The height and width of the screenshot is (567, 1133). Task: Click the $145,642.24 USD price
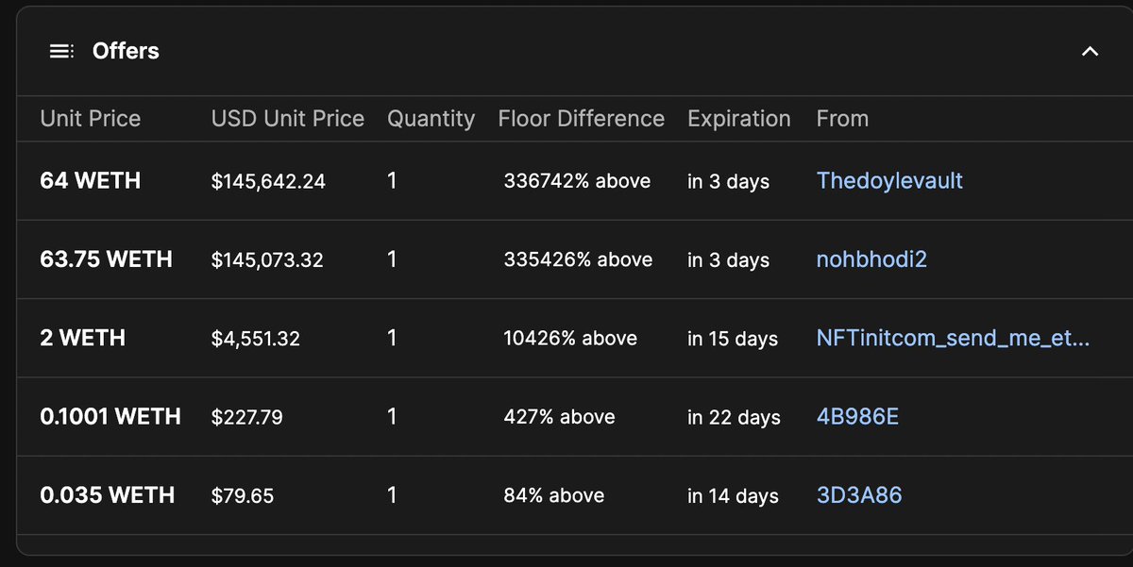point(269,181)
